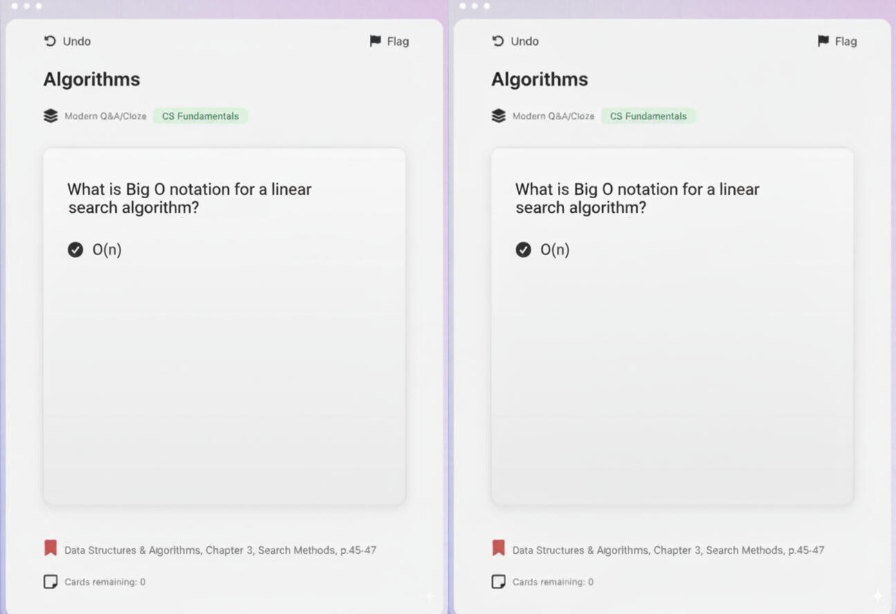Click the linear search question text, left card
Screen dimensions: 896x614
point(189,198)
